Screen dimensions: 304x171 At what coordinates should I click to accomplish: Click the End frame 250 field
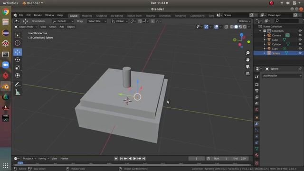tap(240, 159)
